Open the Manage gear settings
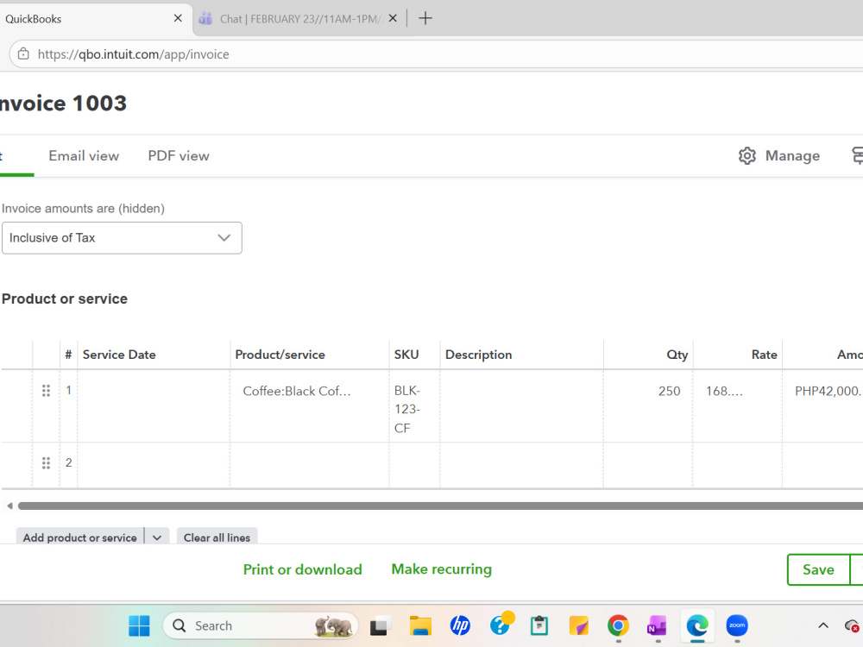 click(746, 156)
